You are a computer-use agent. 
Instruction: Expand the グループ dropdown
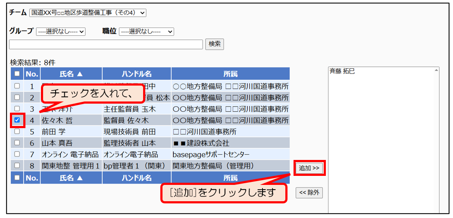point(61,31)
